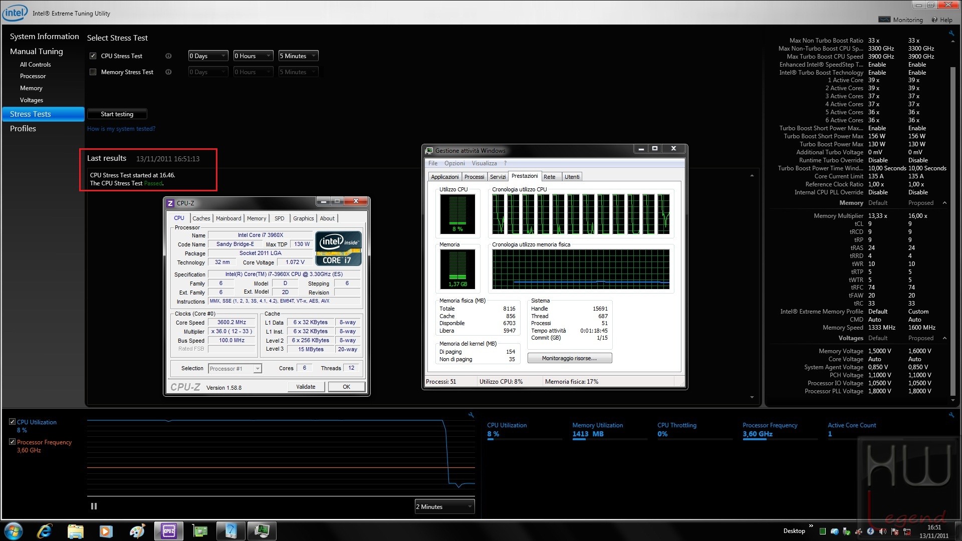Open Processi tab in Task Manager
Screen dimensions: 962x541
(x=474, y=177)
